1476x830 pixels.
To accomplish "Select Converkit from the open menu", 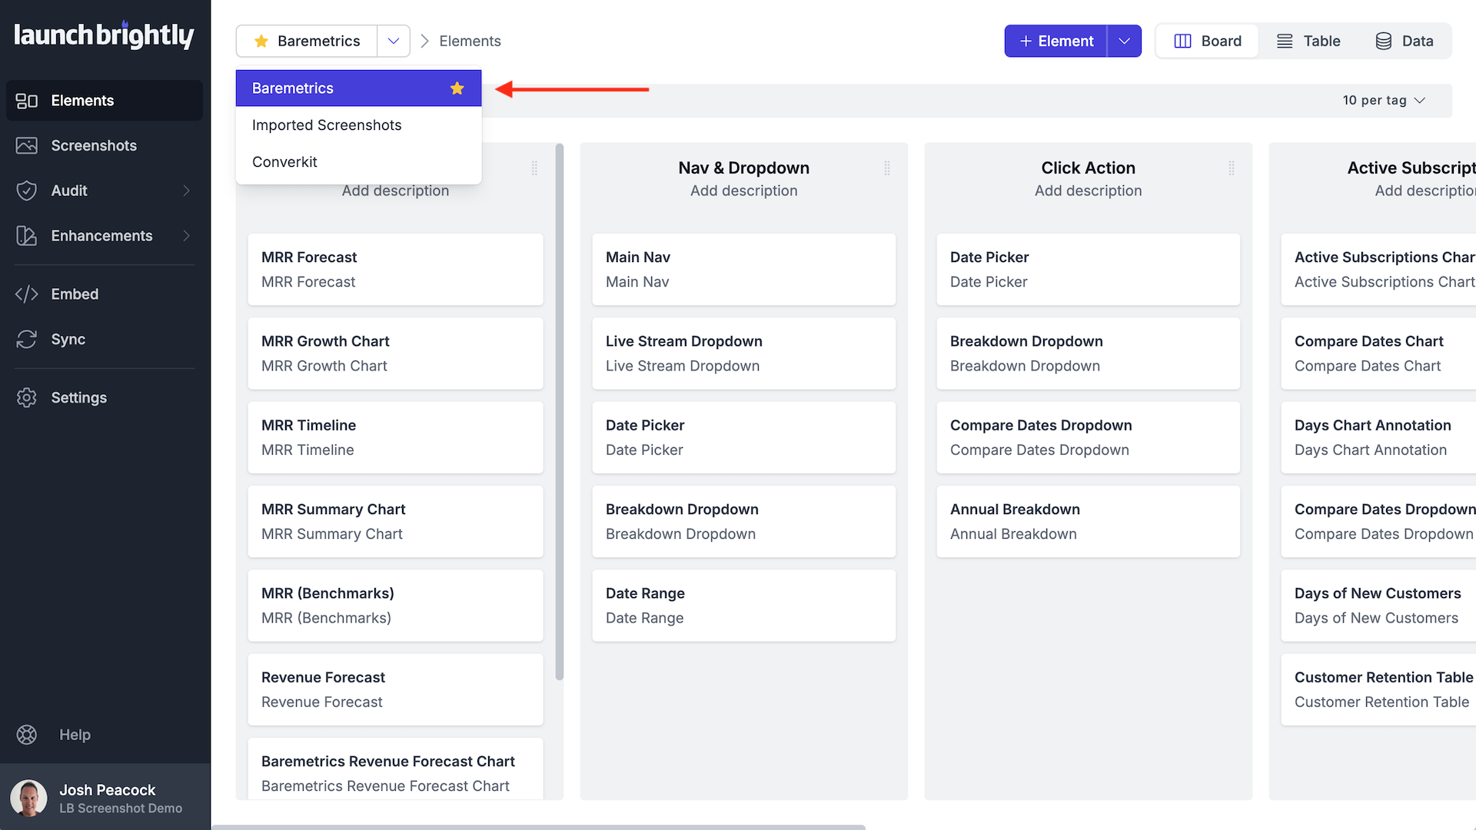I will 284,161.
